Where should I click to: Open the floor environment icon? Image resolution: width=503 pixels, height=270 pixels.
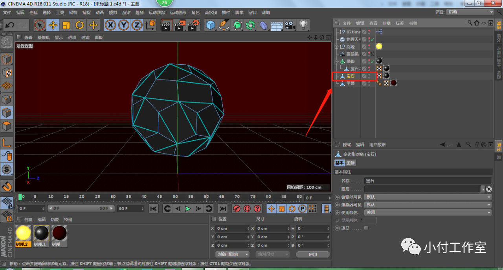click(x=277, y=25)
